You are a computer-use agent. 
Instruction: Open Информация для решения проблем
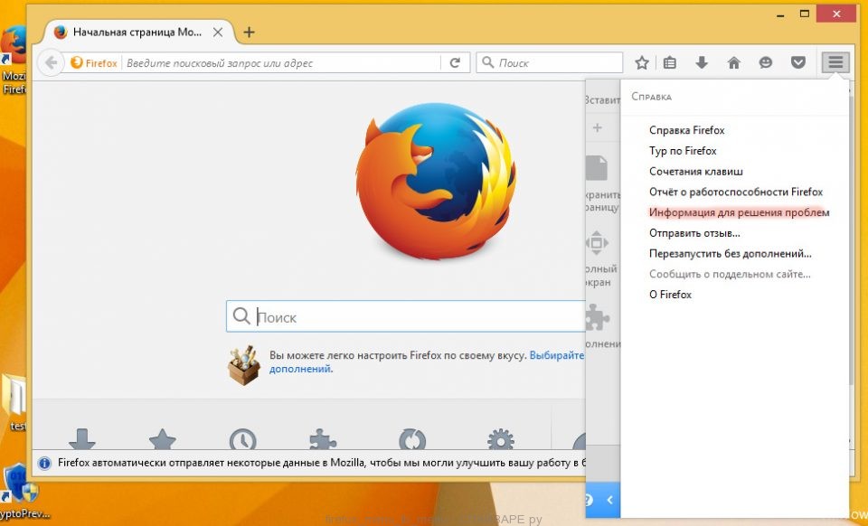pos(739,212)
